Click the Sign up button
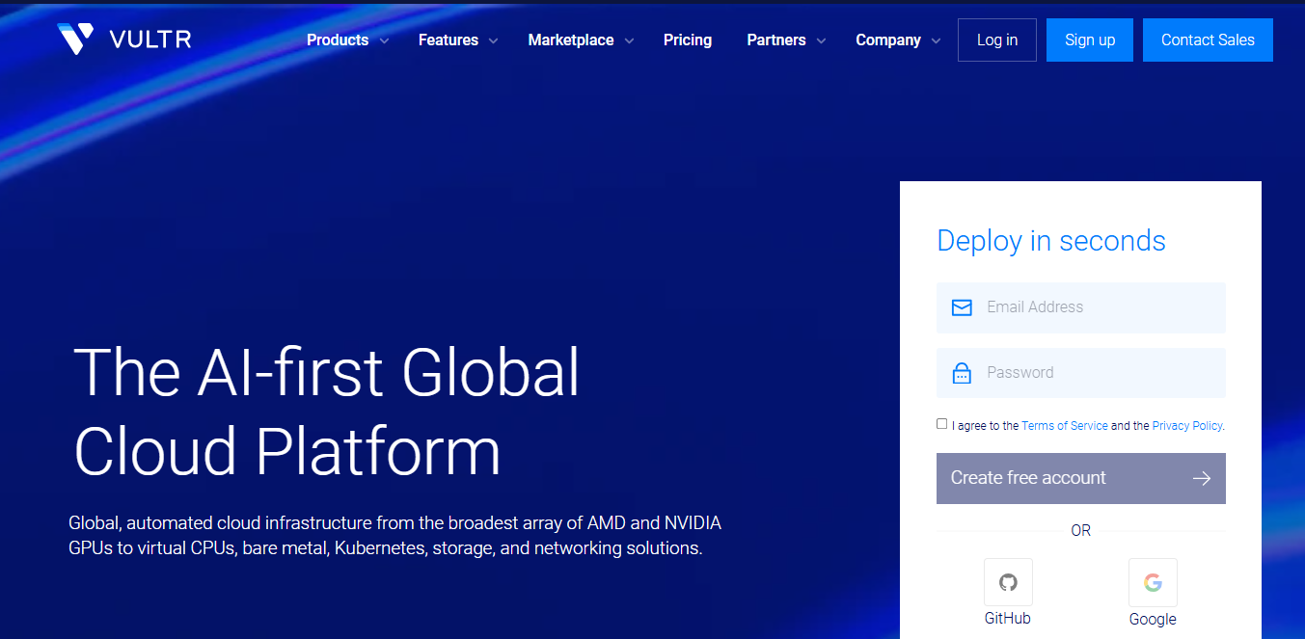The width and height of the screenshot is (1305, 639). (1090, 40)
